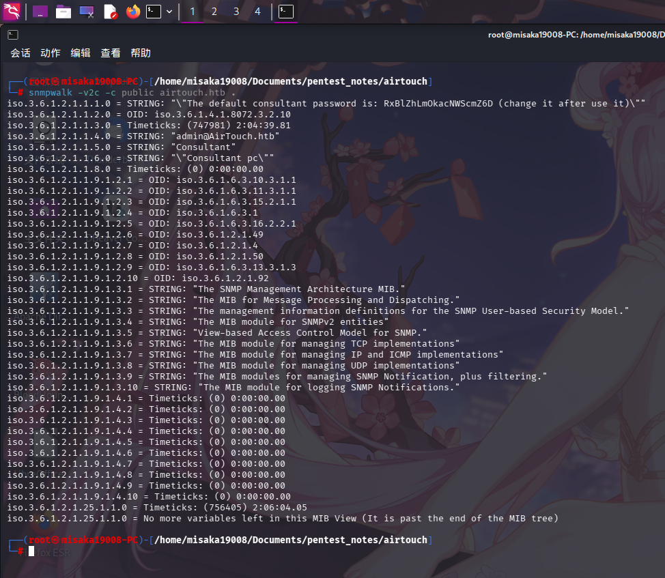The height and width of the screenshot is (578, 665).
Task: Click "SNMP Notification, plus filtering." line
Action: tap(370, 376)
